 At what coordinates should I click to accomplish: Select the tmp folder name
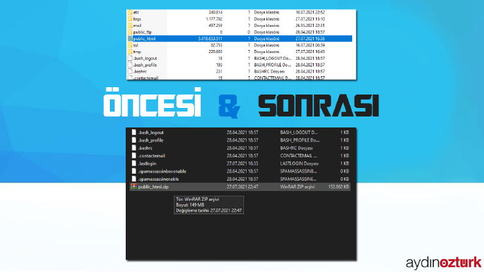(x=137, y=52)
